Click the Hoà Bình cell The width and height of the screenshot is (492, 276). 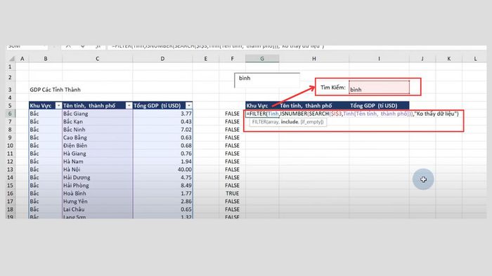click(x=97, y=193)
